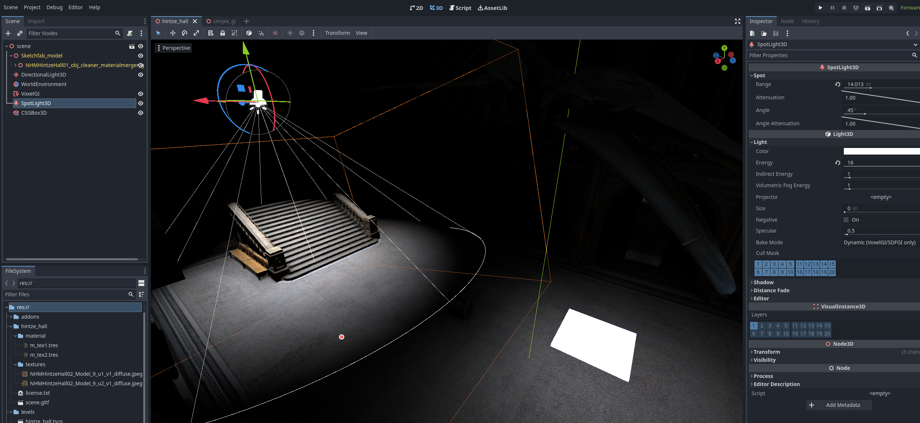Toggle preview environment with the globe icon
The height and width of the screenshot is (423, 920).
[x=302, y=33]
